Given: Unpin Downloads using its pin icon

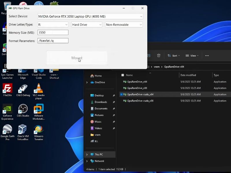Looking at the screenshot, I should (x=114, y=102).
